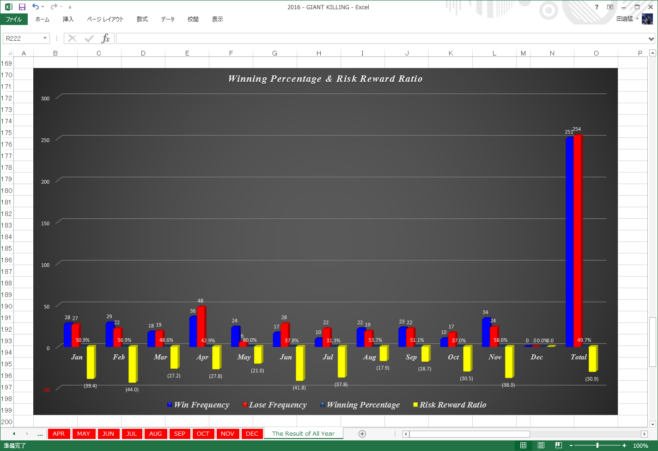Click the zoom slider handle

pos(597,445)
